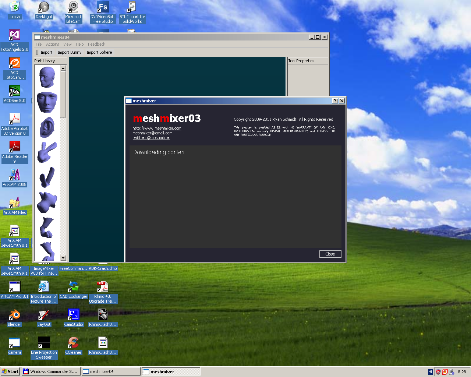The height and width of the screenshot is (377, 471).
Task: Launch ArtCAM 2008 desktop icon
Action: (x=14, y=175)
